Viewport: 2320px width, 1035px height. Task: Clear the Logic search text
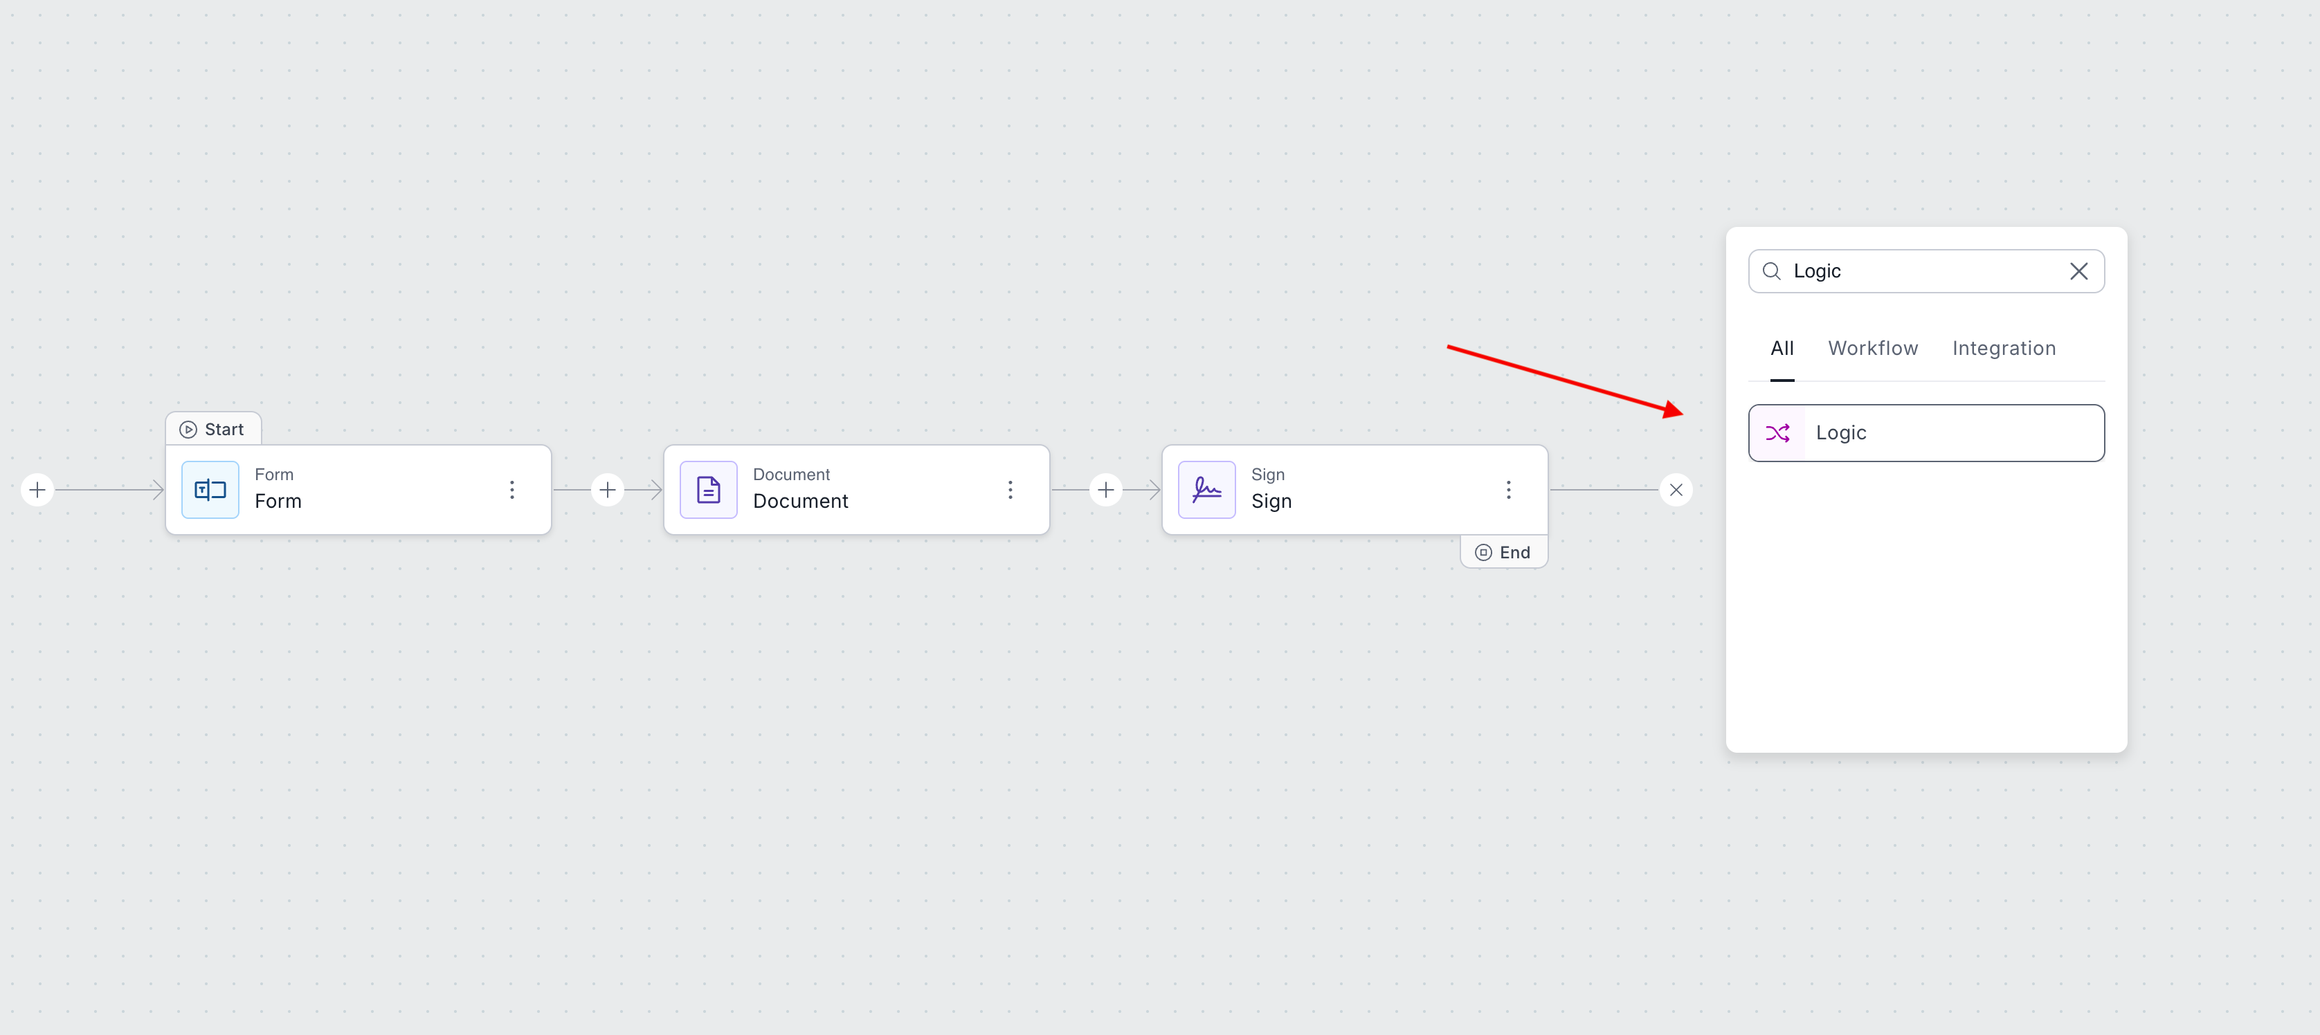(x=2078, y=271)
